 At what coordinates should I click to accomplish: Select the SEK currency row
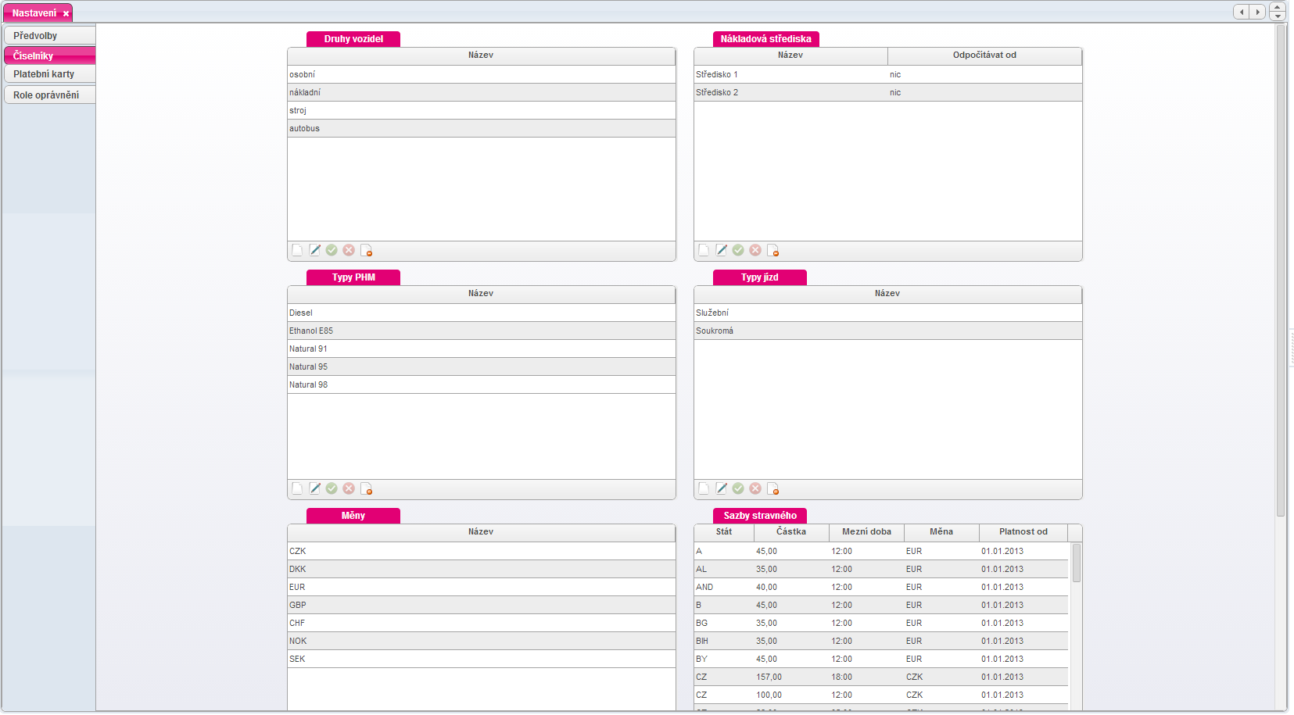coord(481,659)
